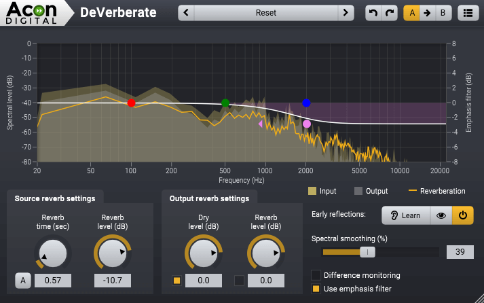Image resolution: width=484 pixels, height=303 pixels.
Task: Enable Difference monitoring checkbox
Action: [316, 275]
